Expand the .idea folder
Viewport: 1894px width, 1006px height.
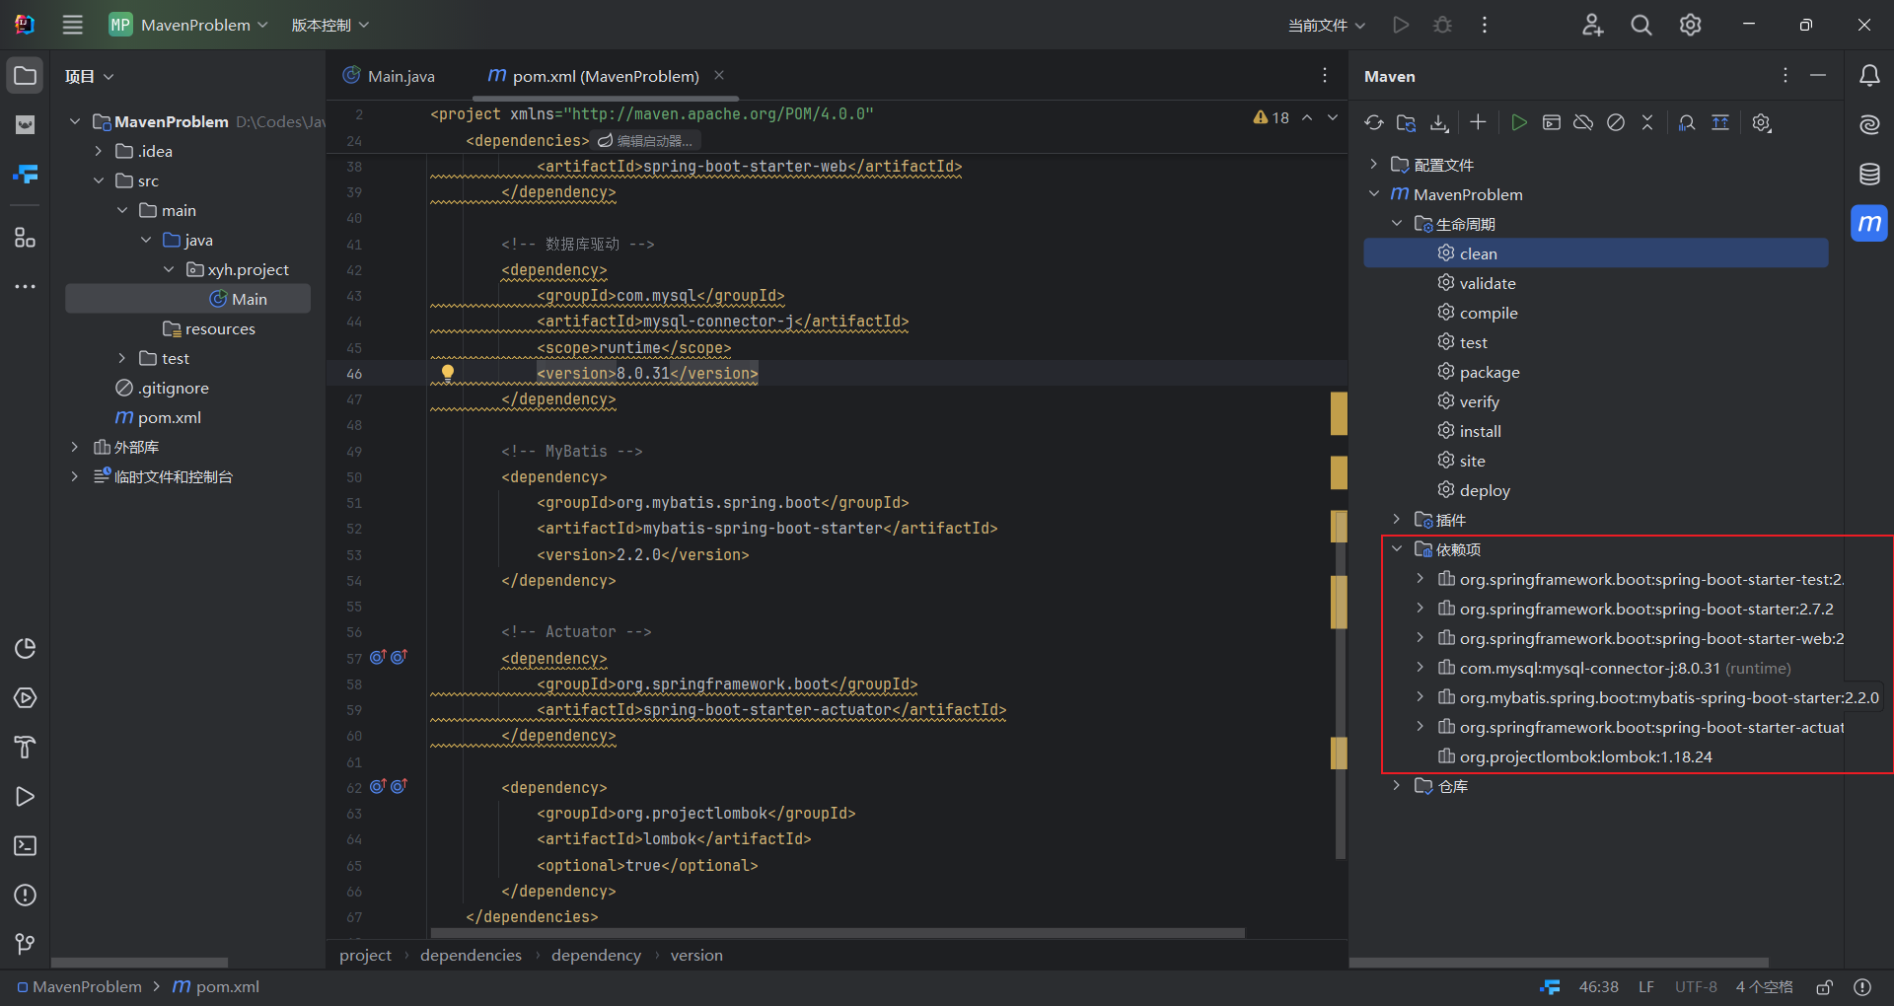click(x=99, y=151)
